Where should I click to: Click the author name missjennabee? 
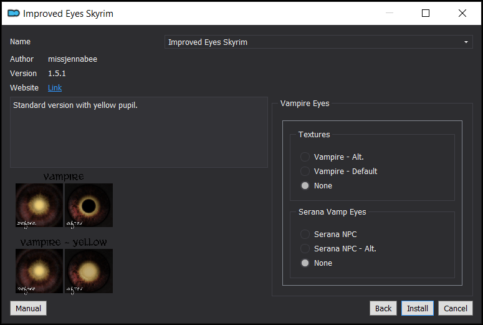(x=72, y=59)
